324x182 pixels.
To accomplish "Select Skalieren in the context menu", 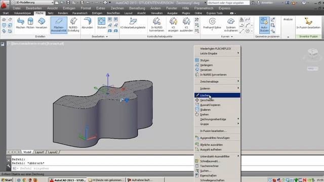I will [x=217, y=110].
